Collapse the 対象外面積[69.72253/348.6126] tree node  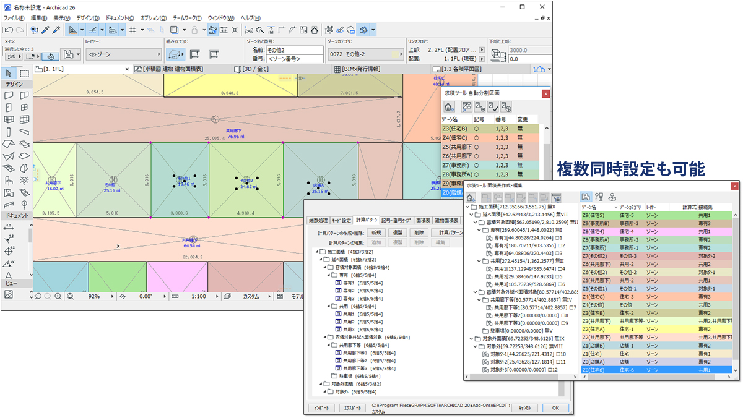click(471, 338)
